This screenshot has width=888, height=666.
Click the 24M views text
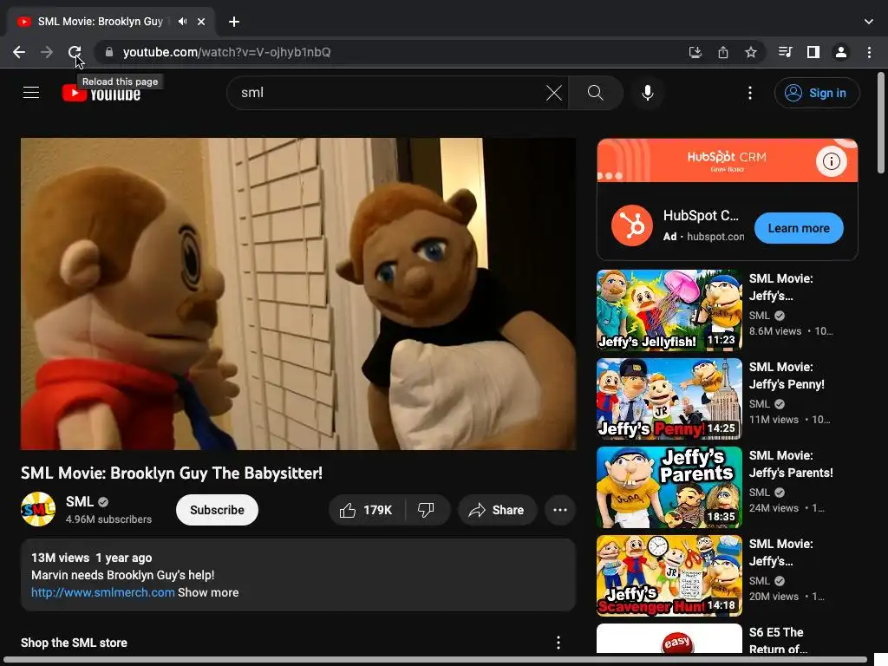click(774, 508)
